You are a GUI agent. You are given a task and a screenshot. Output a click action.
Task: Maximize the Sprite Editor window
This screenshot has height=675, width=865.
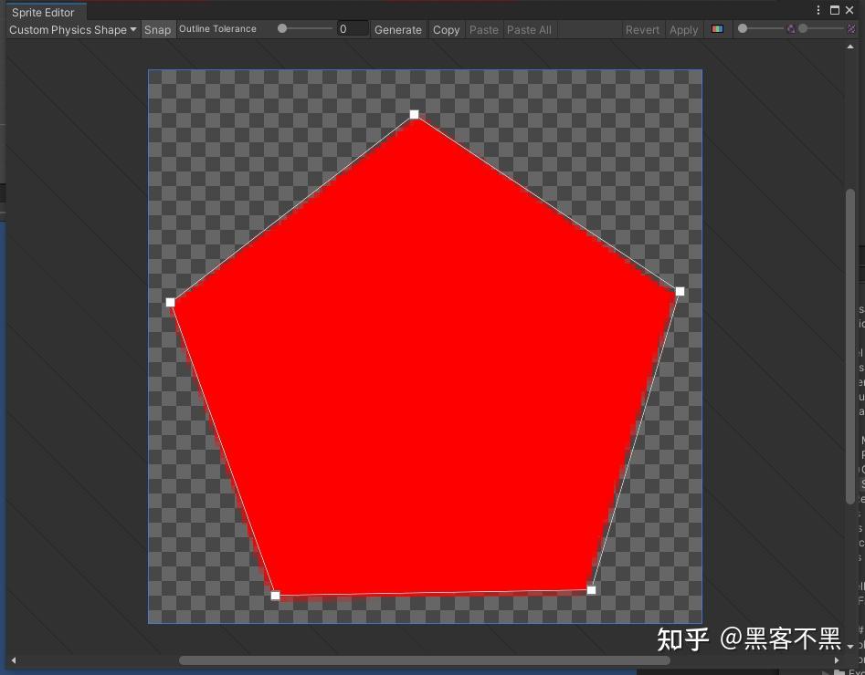834,10
